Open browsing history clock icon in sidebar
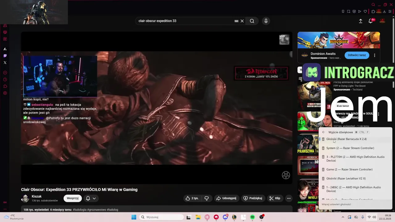The height and width of the screenshot is (222, 395). tap(5, 80)
